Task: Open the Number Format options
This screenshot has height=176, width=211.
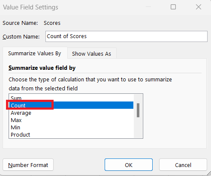Action: [28, 165]
